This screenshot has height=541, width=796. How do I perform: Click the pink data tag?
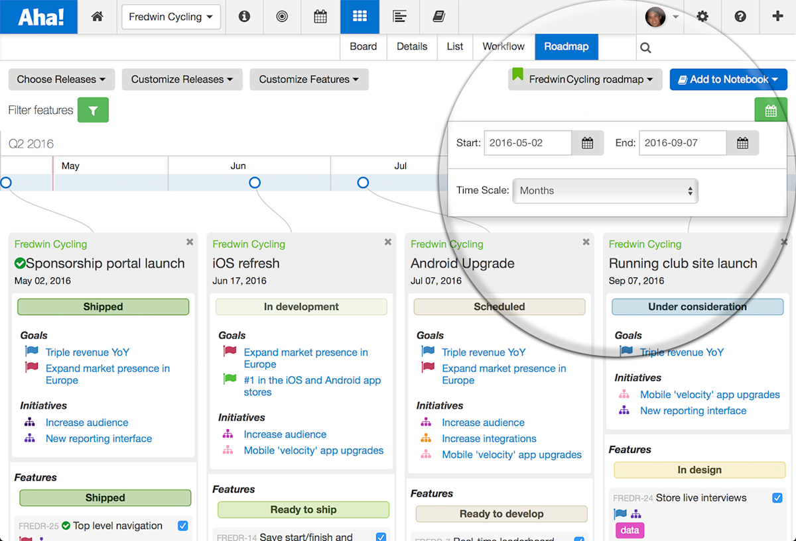630,530
